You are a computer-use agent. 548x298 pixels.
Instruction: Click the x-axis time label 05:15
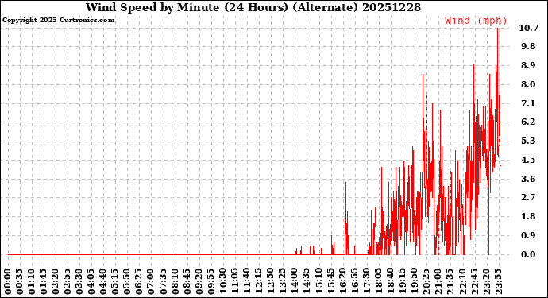[x=115, y=282]
